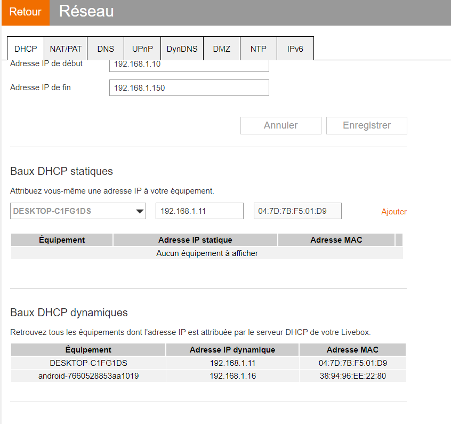Viewport: 451px width, 424px height.
Task: Select the MAC address field 04:7D:7B:F5:01:D9
Action: click(x=297, y=211)
